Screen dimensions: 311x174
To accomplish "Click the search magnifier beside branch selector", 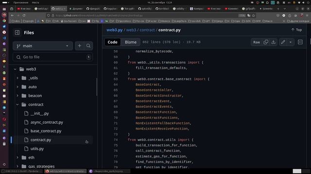I will [x=88, y=46].
